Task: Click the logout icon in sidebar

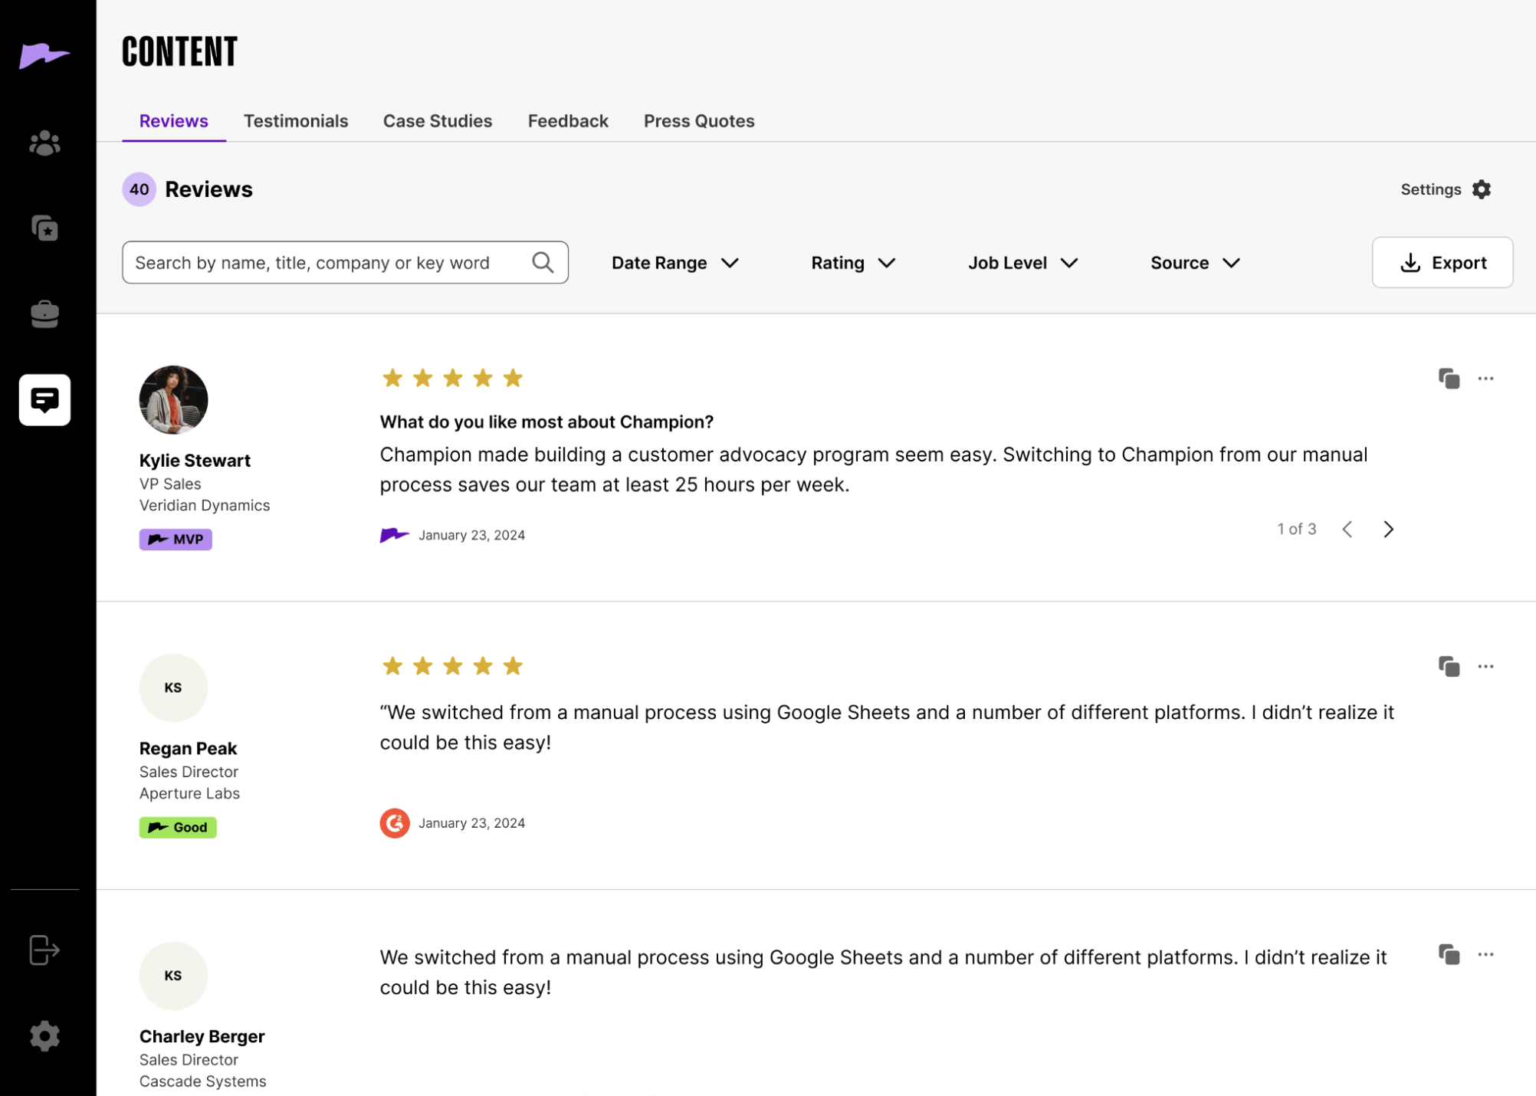Action: (x=44, y=950)
